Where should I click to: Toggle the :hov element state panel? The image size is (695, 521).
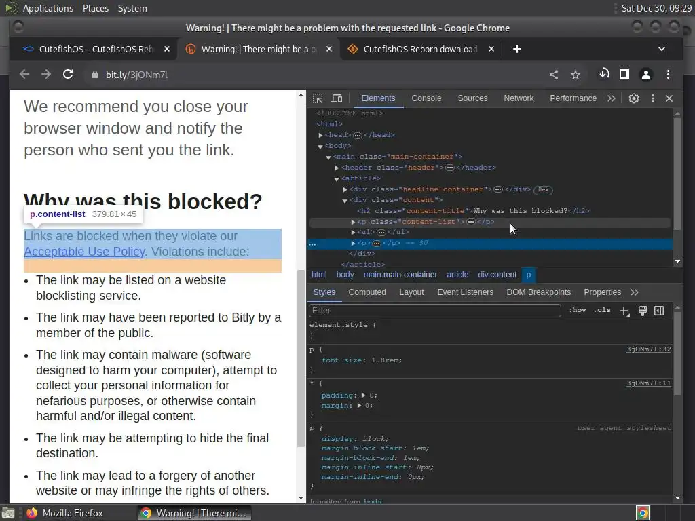pyautogui.click(x=578, y=310)
